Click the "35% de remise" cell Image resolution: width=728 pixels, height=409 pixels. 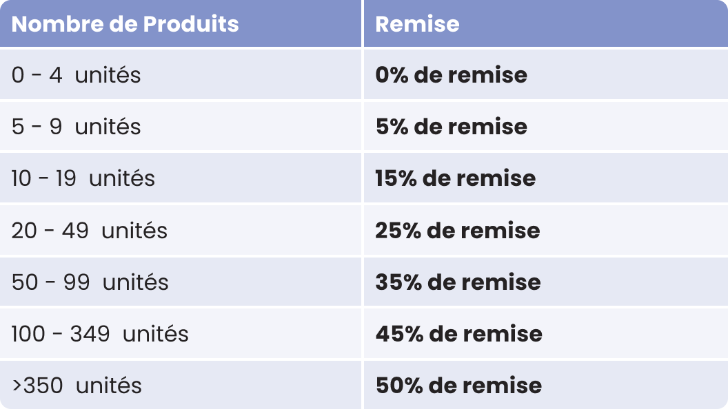click(458, 282)
